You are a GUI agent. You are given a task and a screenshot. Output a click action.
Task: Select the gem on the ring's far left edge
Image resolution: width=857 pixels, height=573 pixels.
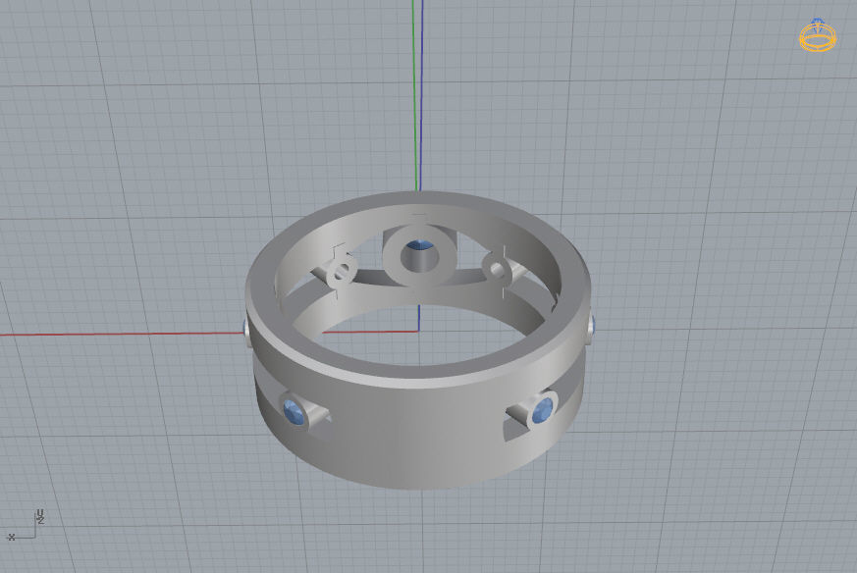[245, 329]
